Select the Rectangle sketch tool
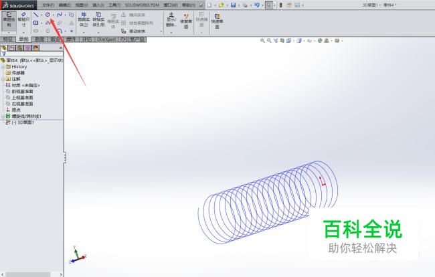The width and height of the screenshot is (435, 277). (35, 23)
